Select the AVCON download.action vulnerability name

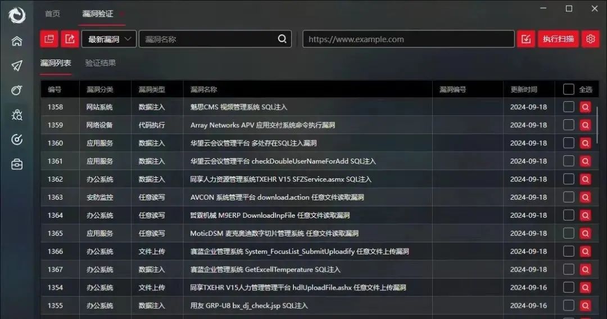(277, 197)
